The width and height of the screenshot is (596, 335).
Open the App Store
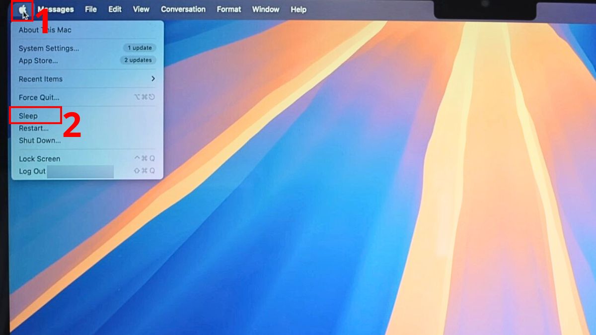(37, 61)
